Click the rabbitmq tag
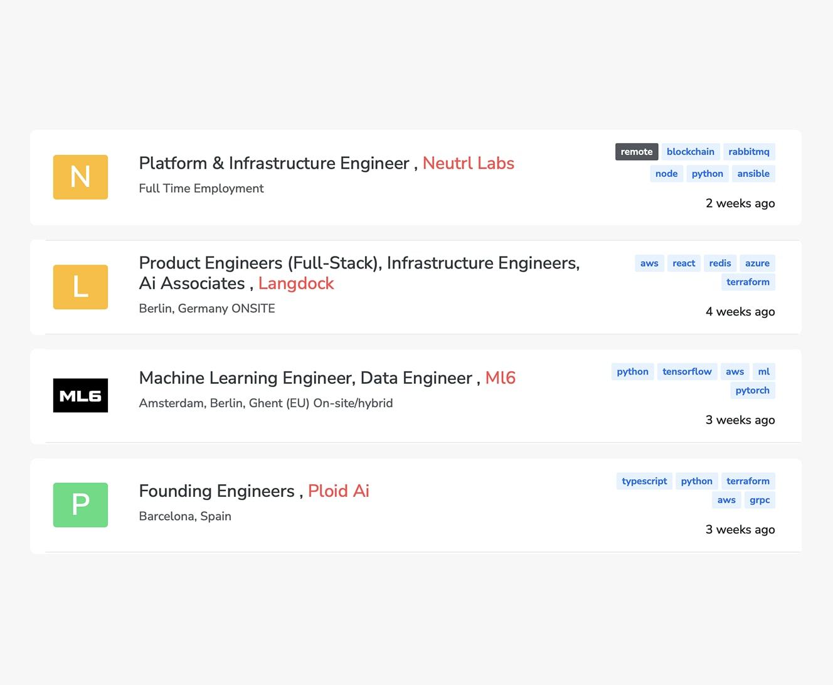This screenshot has width=833, height=685. coord(748,152)
